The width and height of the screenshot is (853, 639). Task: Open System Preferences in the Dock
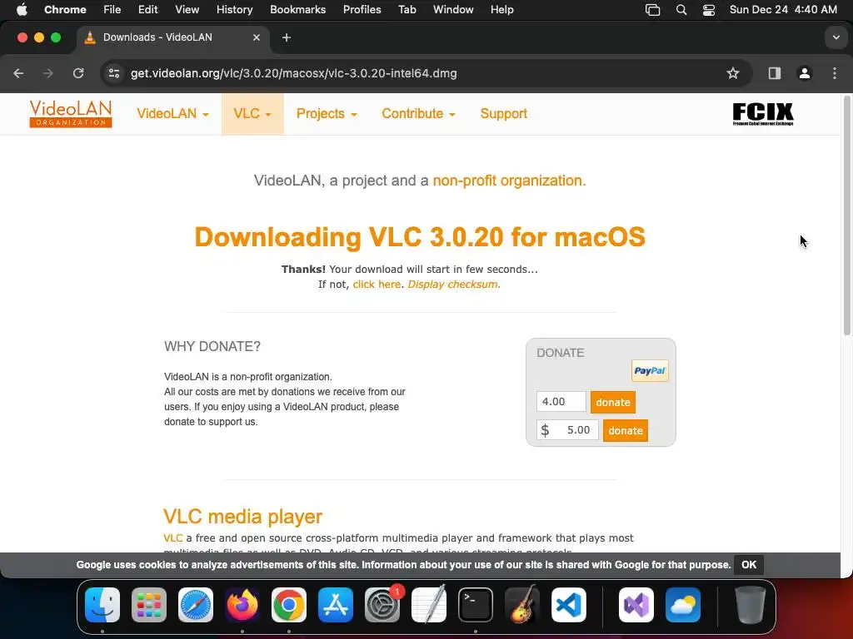[x=382, y=605]
